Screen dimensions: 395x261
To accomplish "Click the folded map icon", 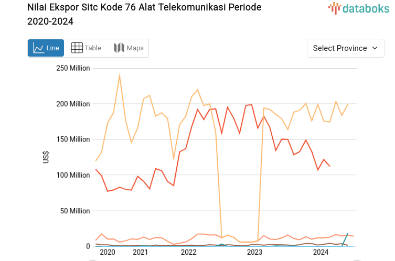I will 119,48.
